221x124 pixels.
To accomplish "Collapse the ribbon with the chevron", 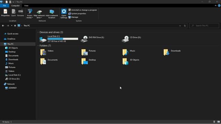I will pos(215,6).
